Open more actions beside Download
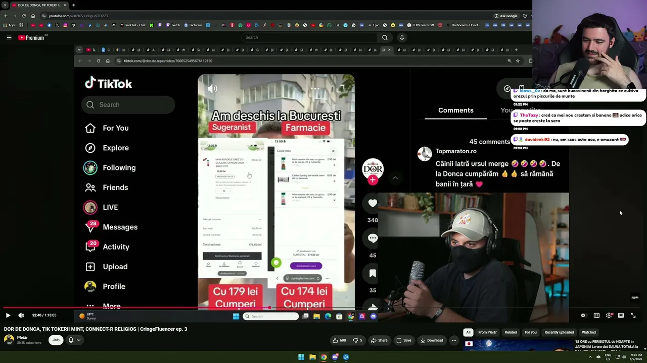Screen dimensions: 647x363 454,340
